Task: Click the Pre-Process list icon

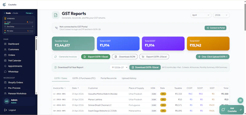Action: coord(5,88)
